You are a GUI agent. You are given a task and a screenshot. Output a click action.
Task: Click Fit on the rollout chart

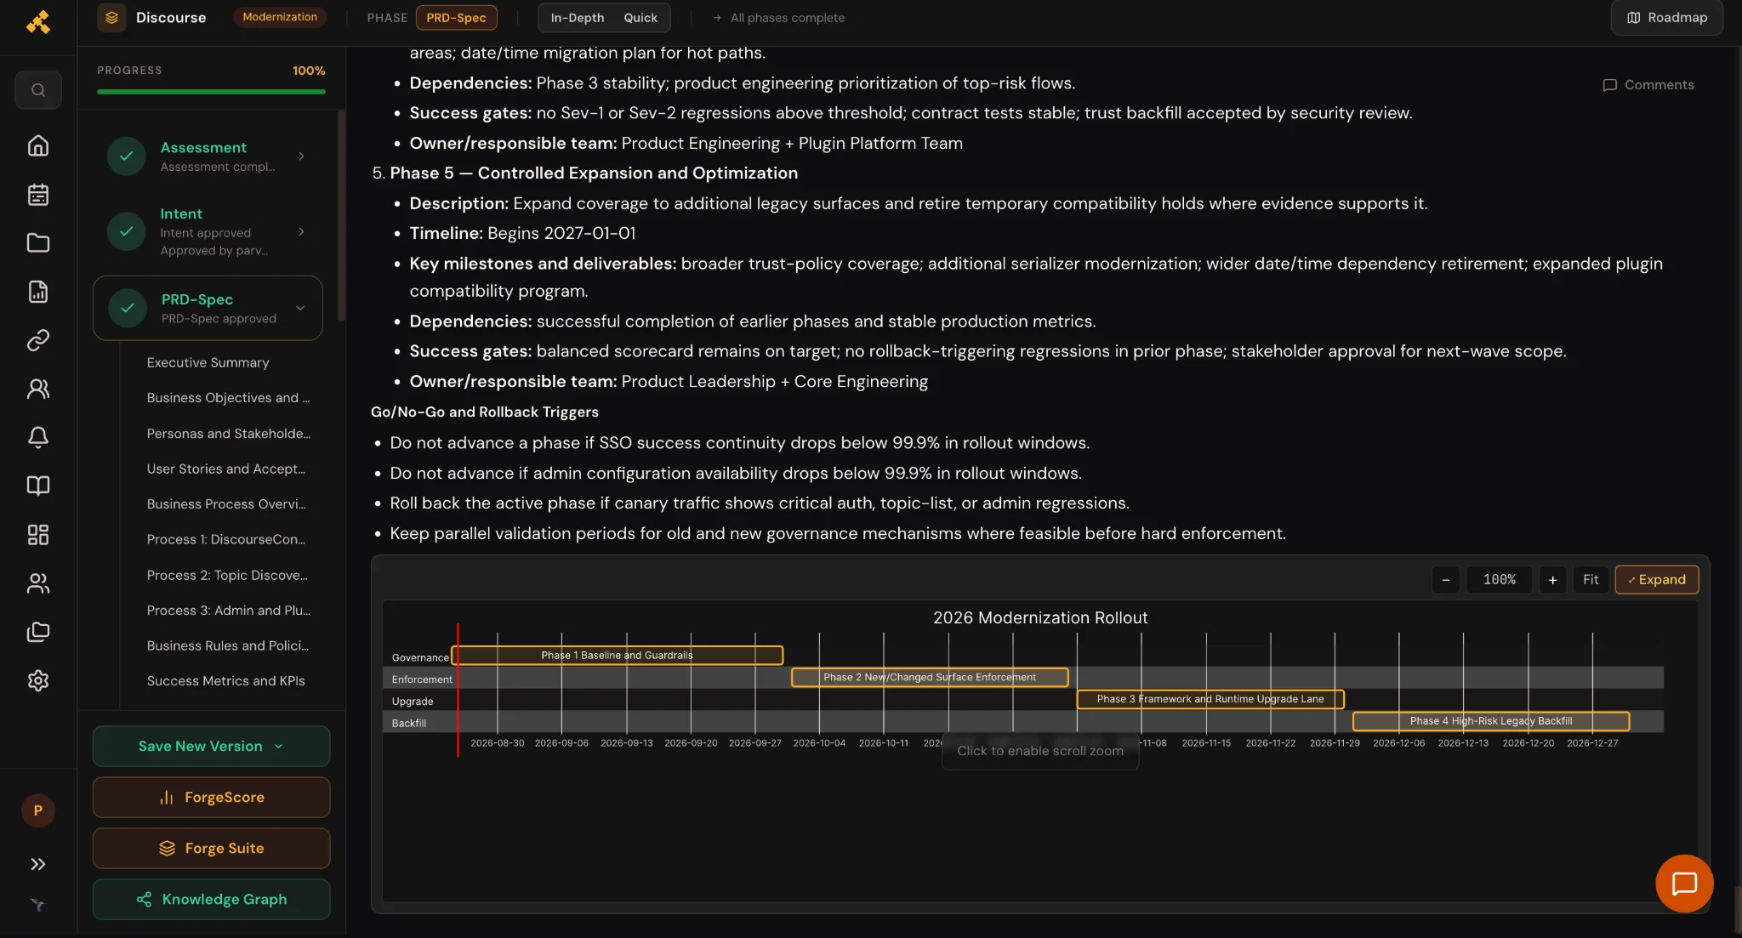pos(1591,580)
